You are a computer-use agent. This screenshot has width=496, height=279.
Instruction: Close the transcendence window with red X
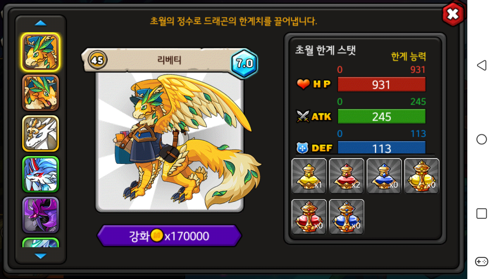click(x=453, y=14)
